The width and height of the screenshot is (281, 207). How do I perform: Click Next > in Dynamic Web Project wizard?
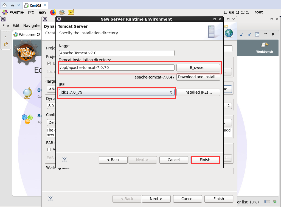[x=156, y=199]
